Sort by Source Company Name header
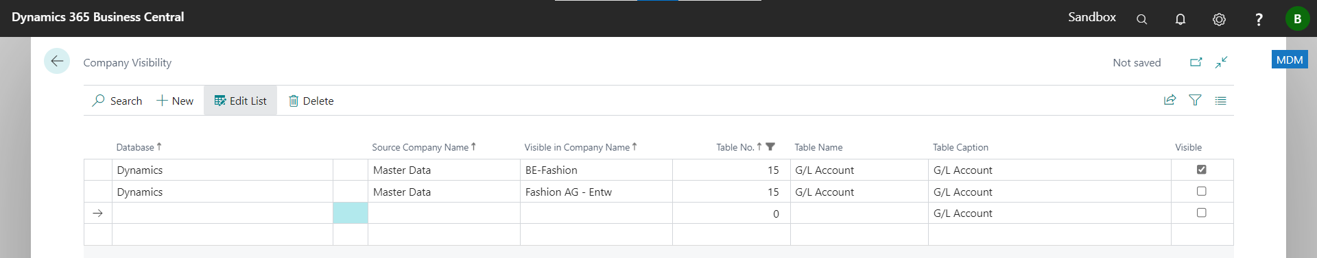Image resolution: width=1317 pixels, height=258 pixels. pos(424,147)
